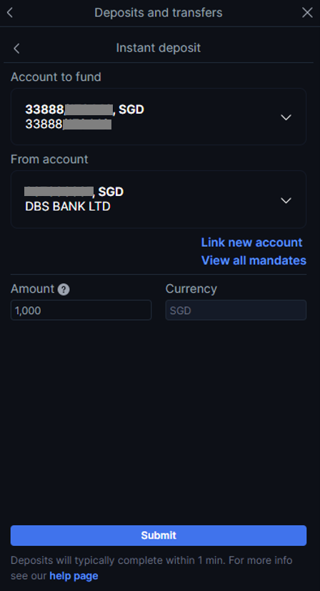Click the Amount label text
The height and width of the screenshot is (591, 320).
pyautogui.click(x=33, y=289)
